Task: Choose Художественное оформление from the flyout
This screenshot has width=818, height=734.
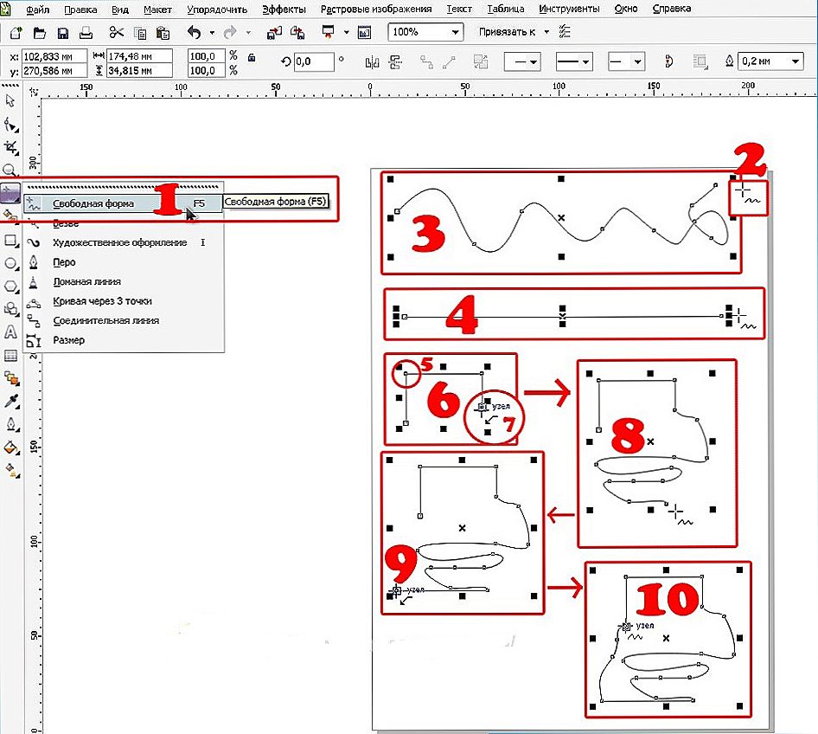Action: 123,242
